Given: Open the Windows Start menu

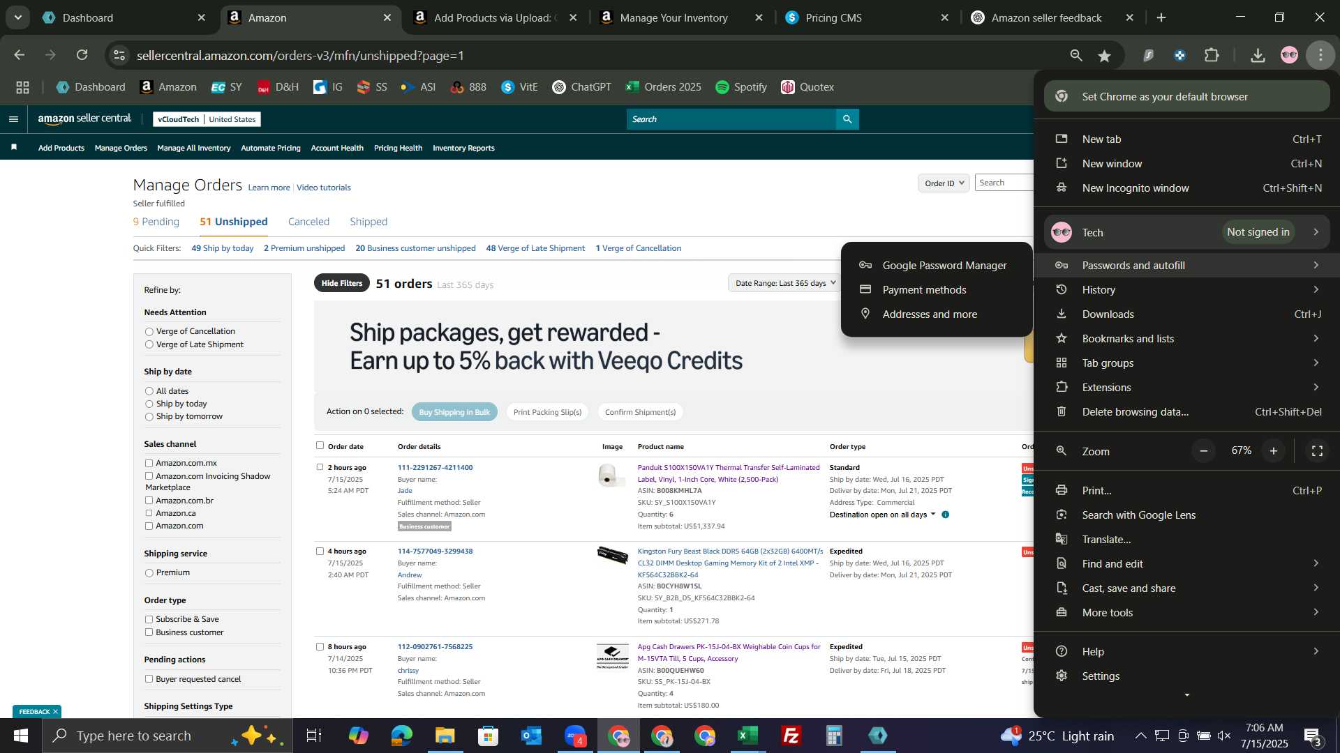Looking at the screenshot, I should point(21,736).
